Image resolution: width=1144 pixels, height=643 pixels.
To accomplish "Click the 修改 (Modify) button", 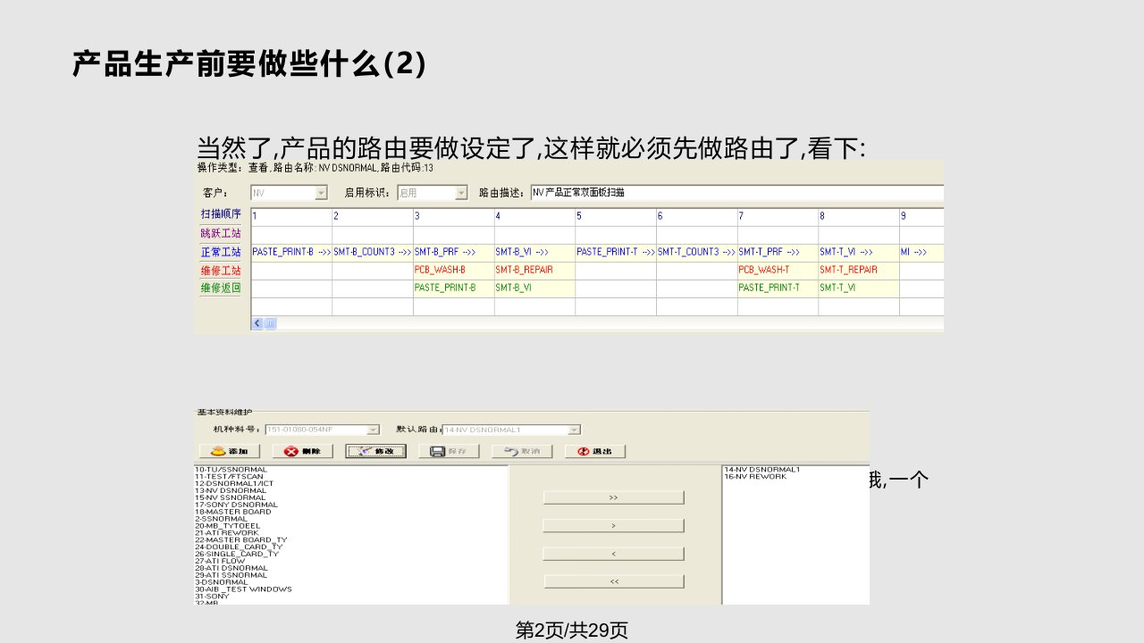I will pyautogui.click(x=375, y=451).
